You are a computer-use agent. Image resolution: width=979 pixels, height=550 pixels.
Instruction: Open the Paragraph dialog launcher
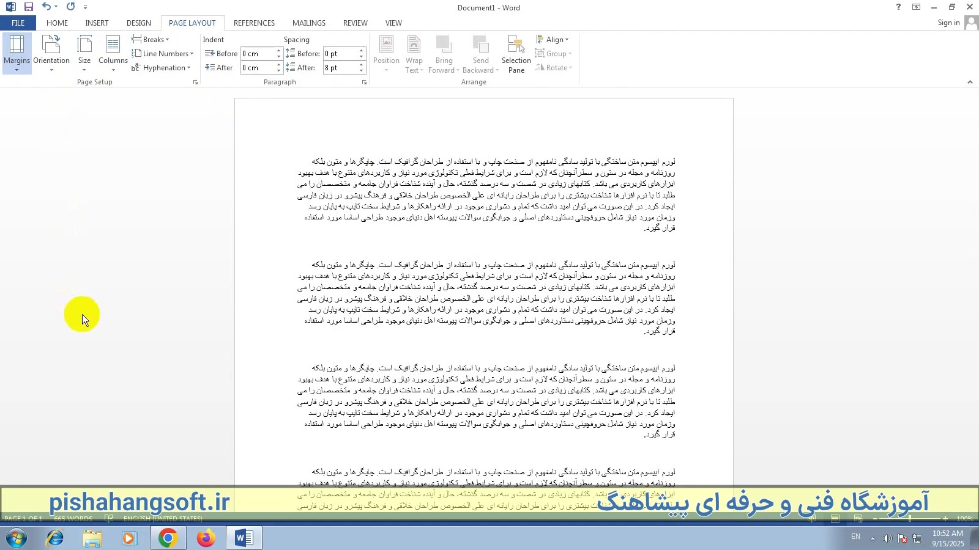click(x=364, y=82)
